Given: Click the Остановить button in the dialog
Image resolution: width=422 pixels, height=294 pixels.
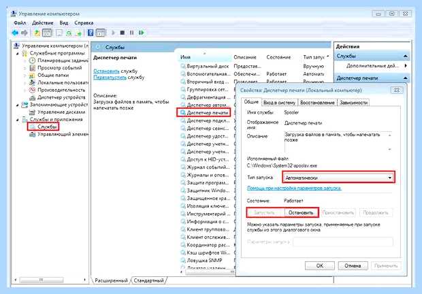Looking at the screenshot, I should (301, 212).
